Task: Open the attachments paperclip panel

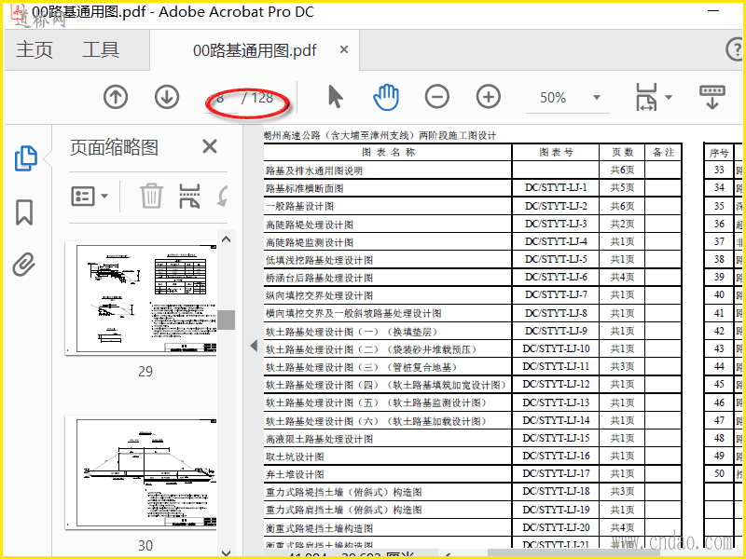Action: click(x=24, y=265)
